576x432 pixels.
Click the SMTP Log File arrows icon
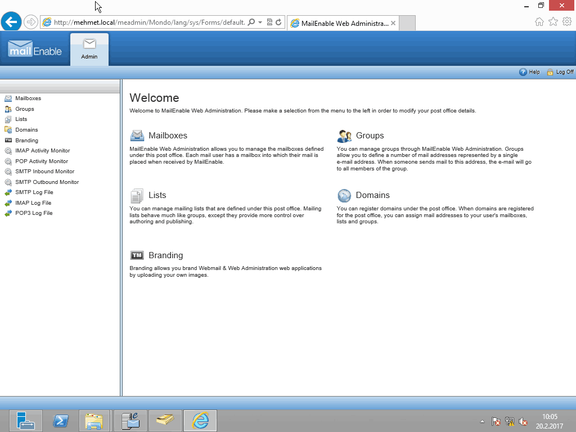(8, 192)
